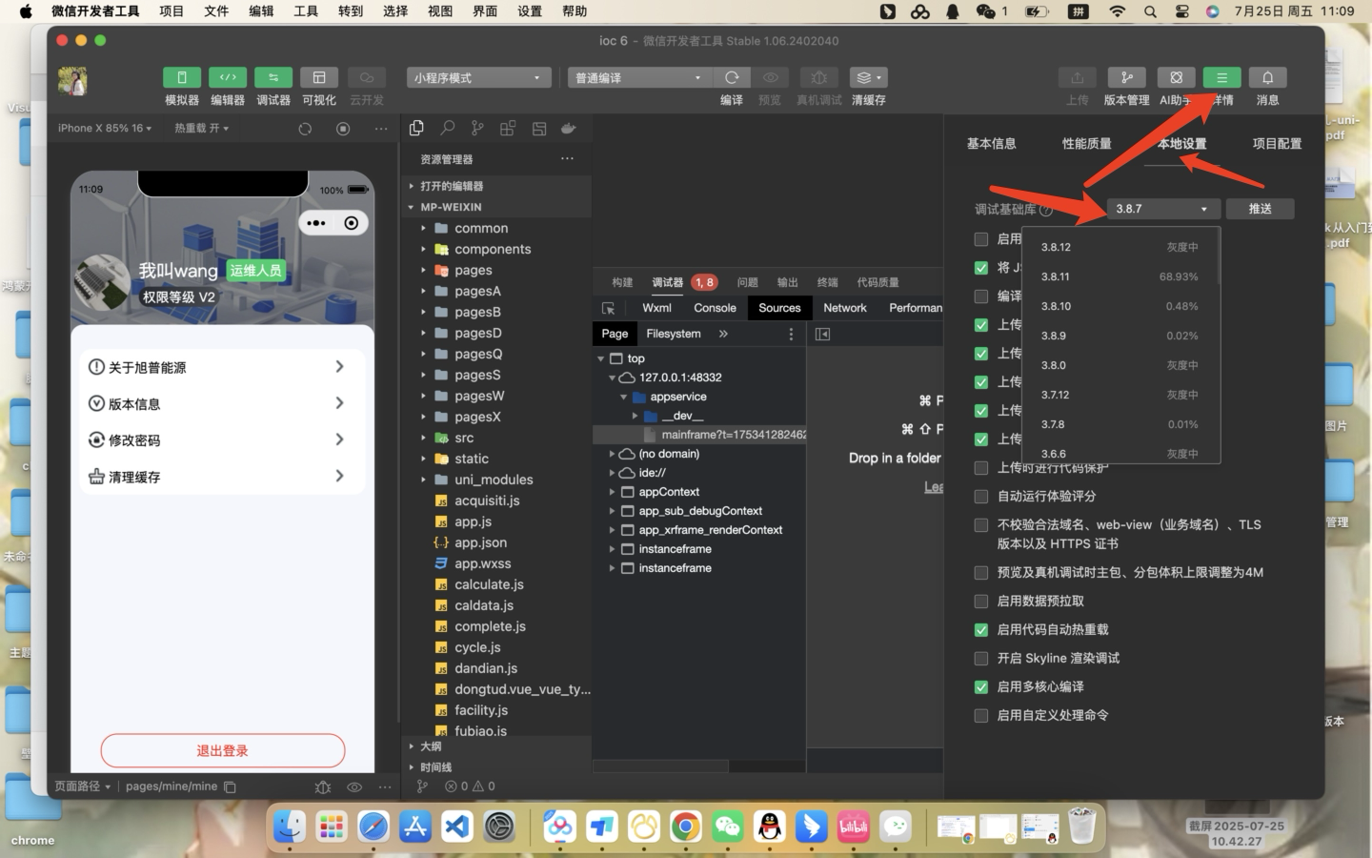This screenshot has width=1372, height=858.
Task: Open the 工具 menu in the menu bar
Action: [x=306, y=11]
